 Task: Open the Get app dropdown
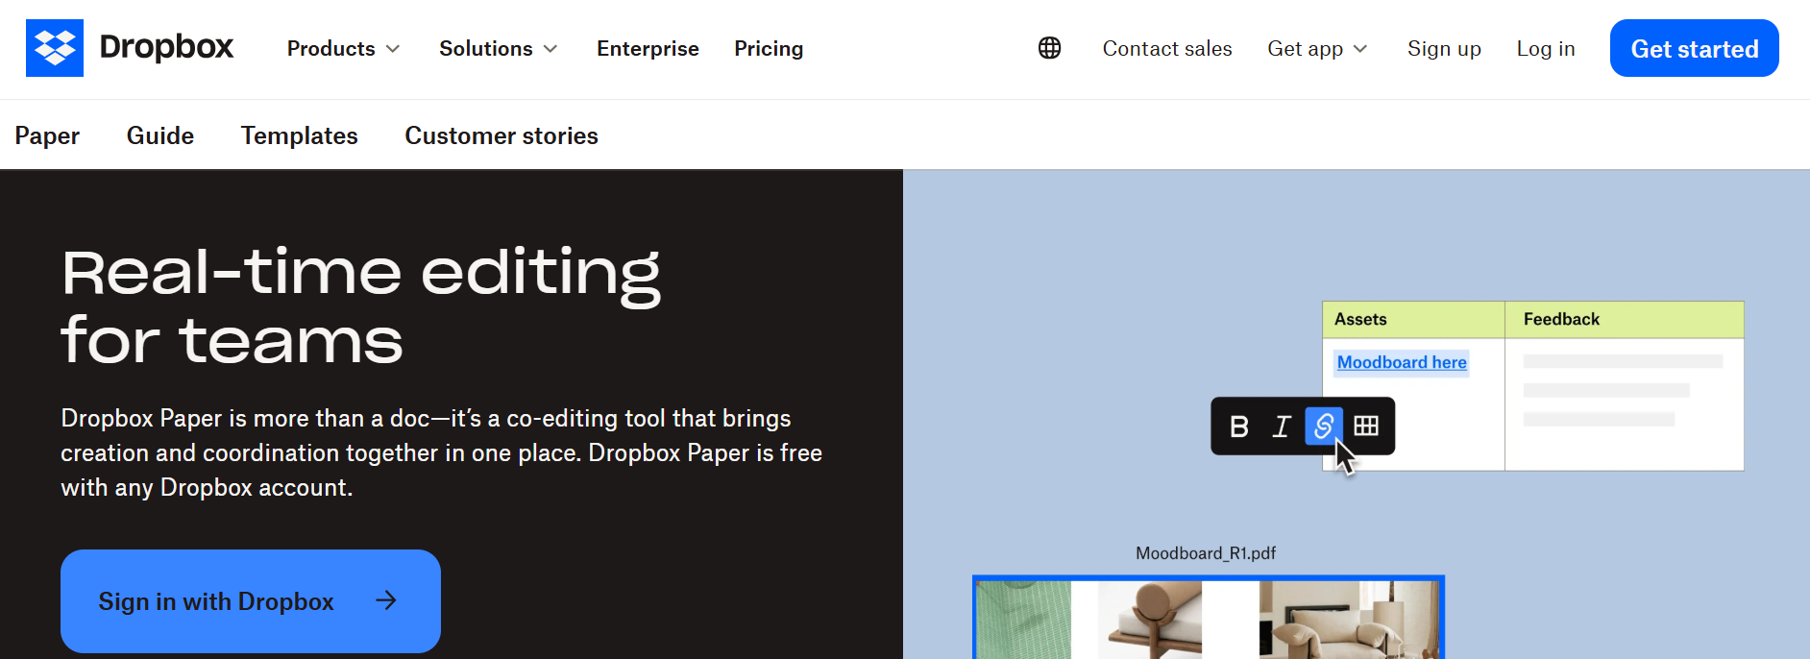click(1317, 49)
